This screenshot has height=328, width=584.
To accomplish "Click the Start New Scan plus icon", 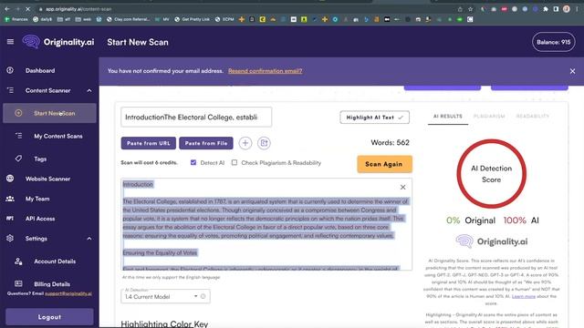I will pos(18,113).
